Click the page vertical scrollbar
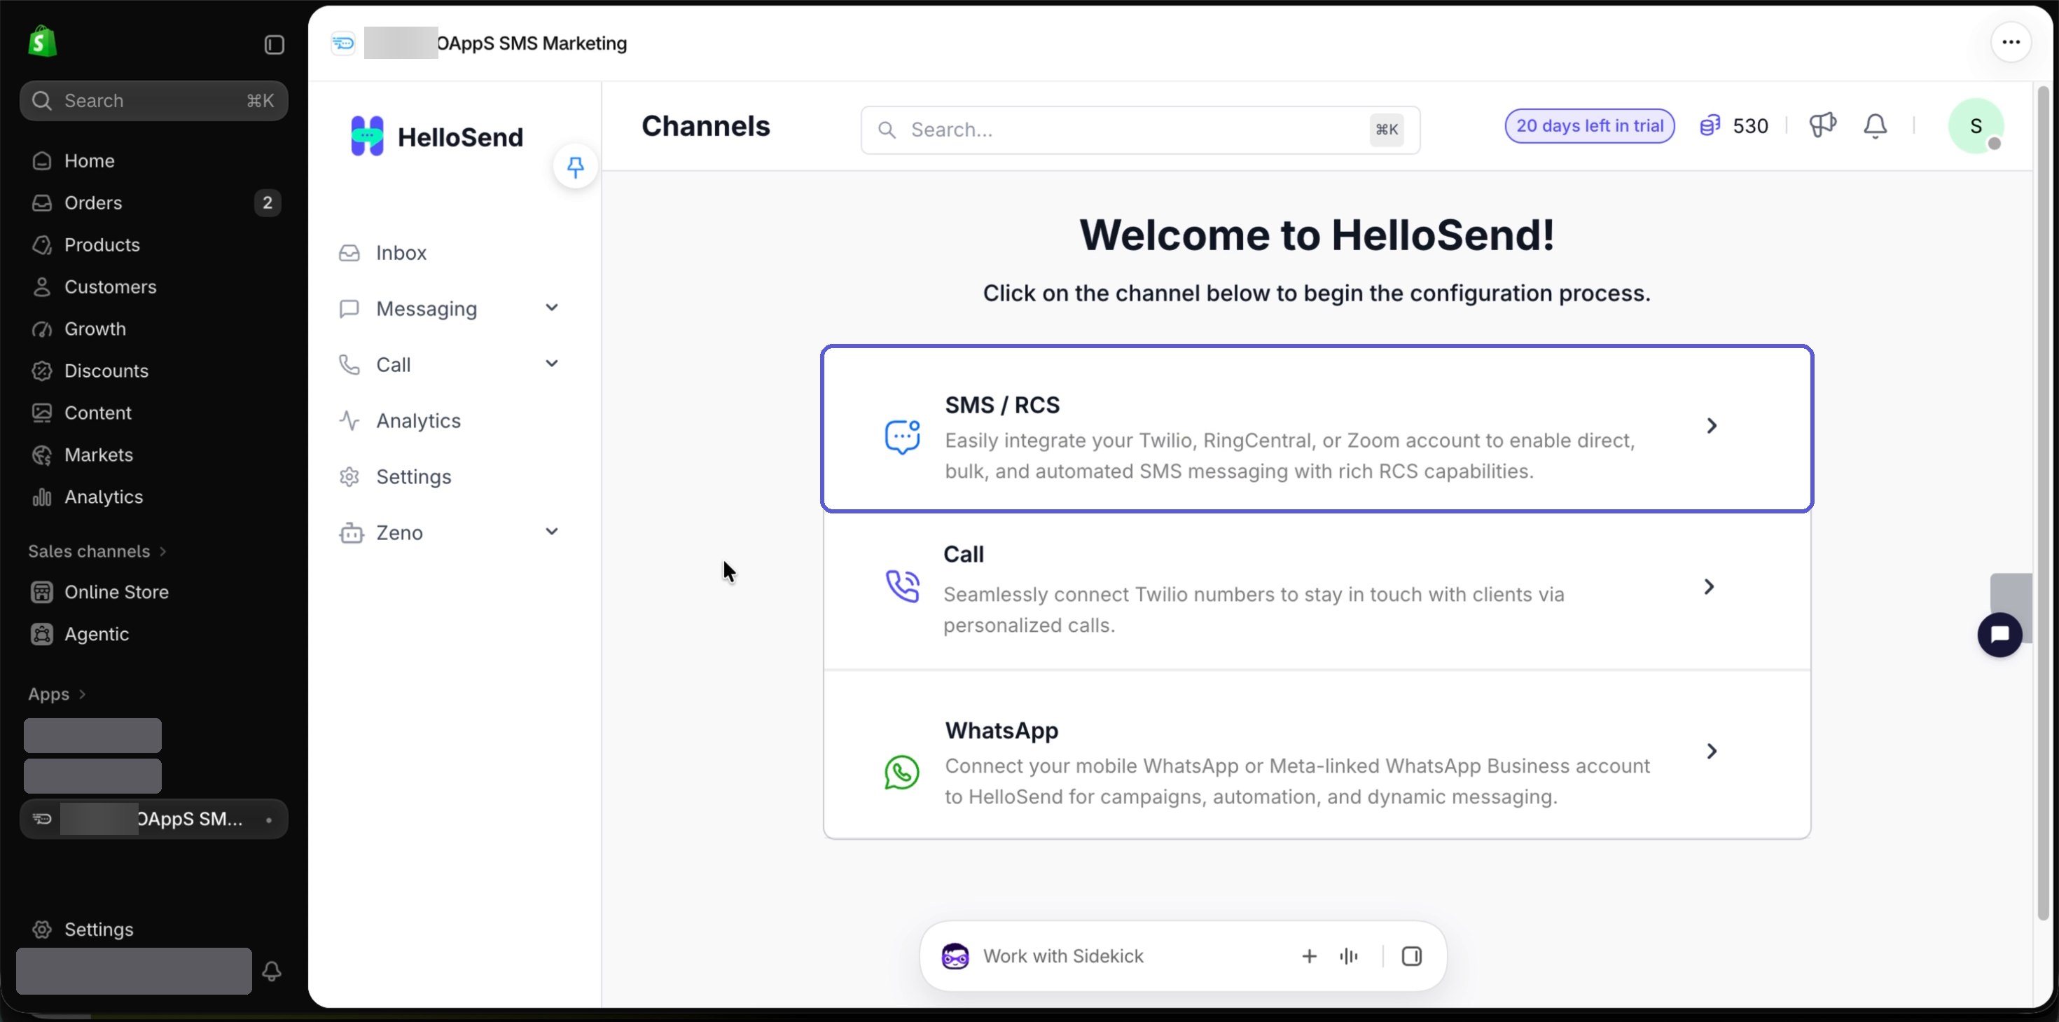 click(2043, 502)
